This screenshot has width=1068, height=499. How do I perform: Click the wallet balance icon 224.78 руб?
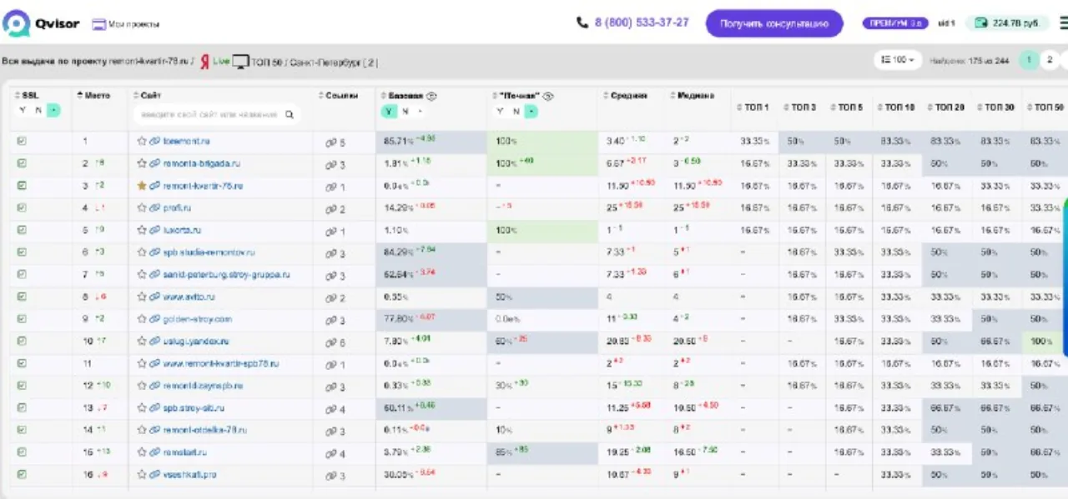[980, 23]
